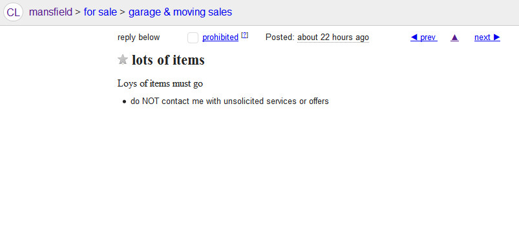Jump to the next posting
Viewport: 519px width, 241px height.
487,37
